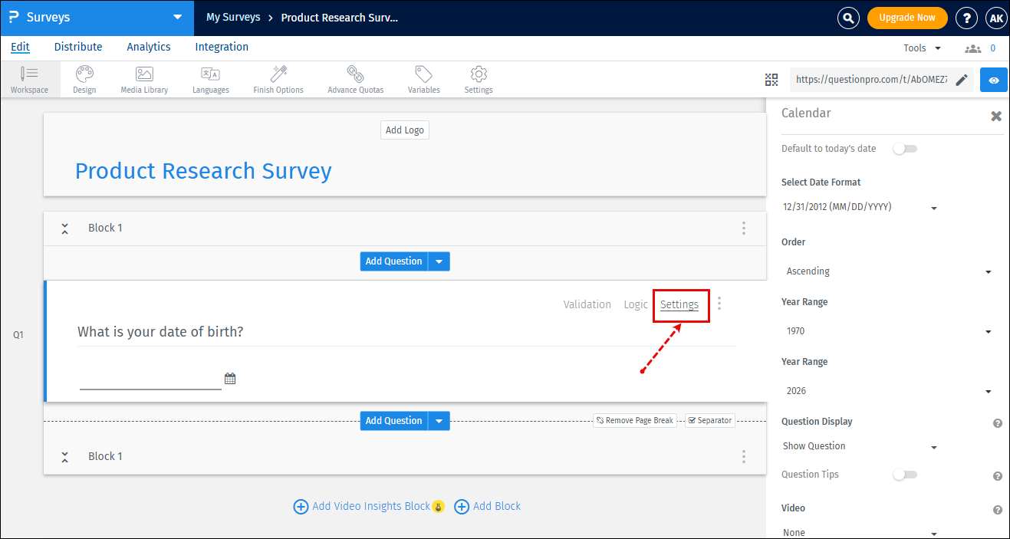1010x539 pixels.
Task: Open survey Settings from the toolbar
Action: pos(478,79)
